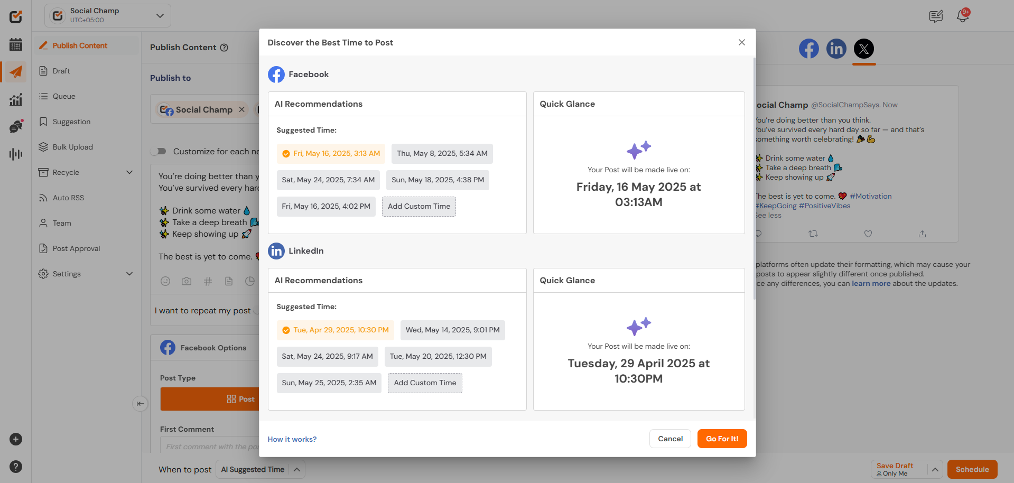Click the feedback notes icon in header
Screen dimensions: 1014x483
[936, 16]
